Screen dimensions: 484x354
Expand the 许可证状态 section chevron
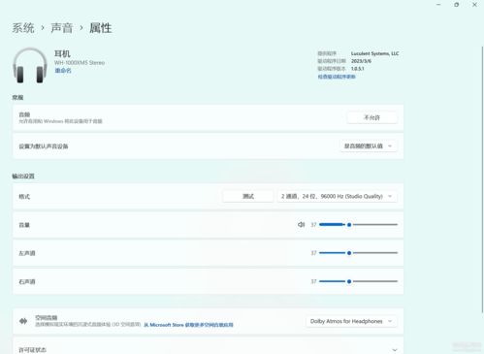395,350
